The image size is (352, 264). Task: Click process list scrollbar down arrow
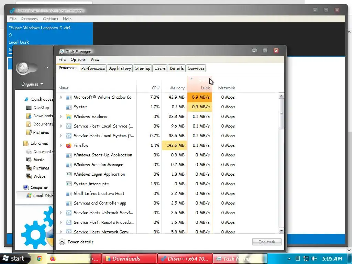(281, 231)
